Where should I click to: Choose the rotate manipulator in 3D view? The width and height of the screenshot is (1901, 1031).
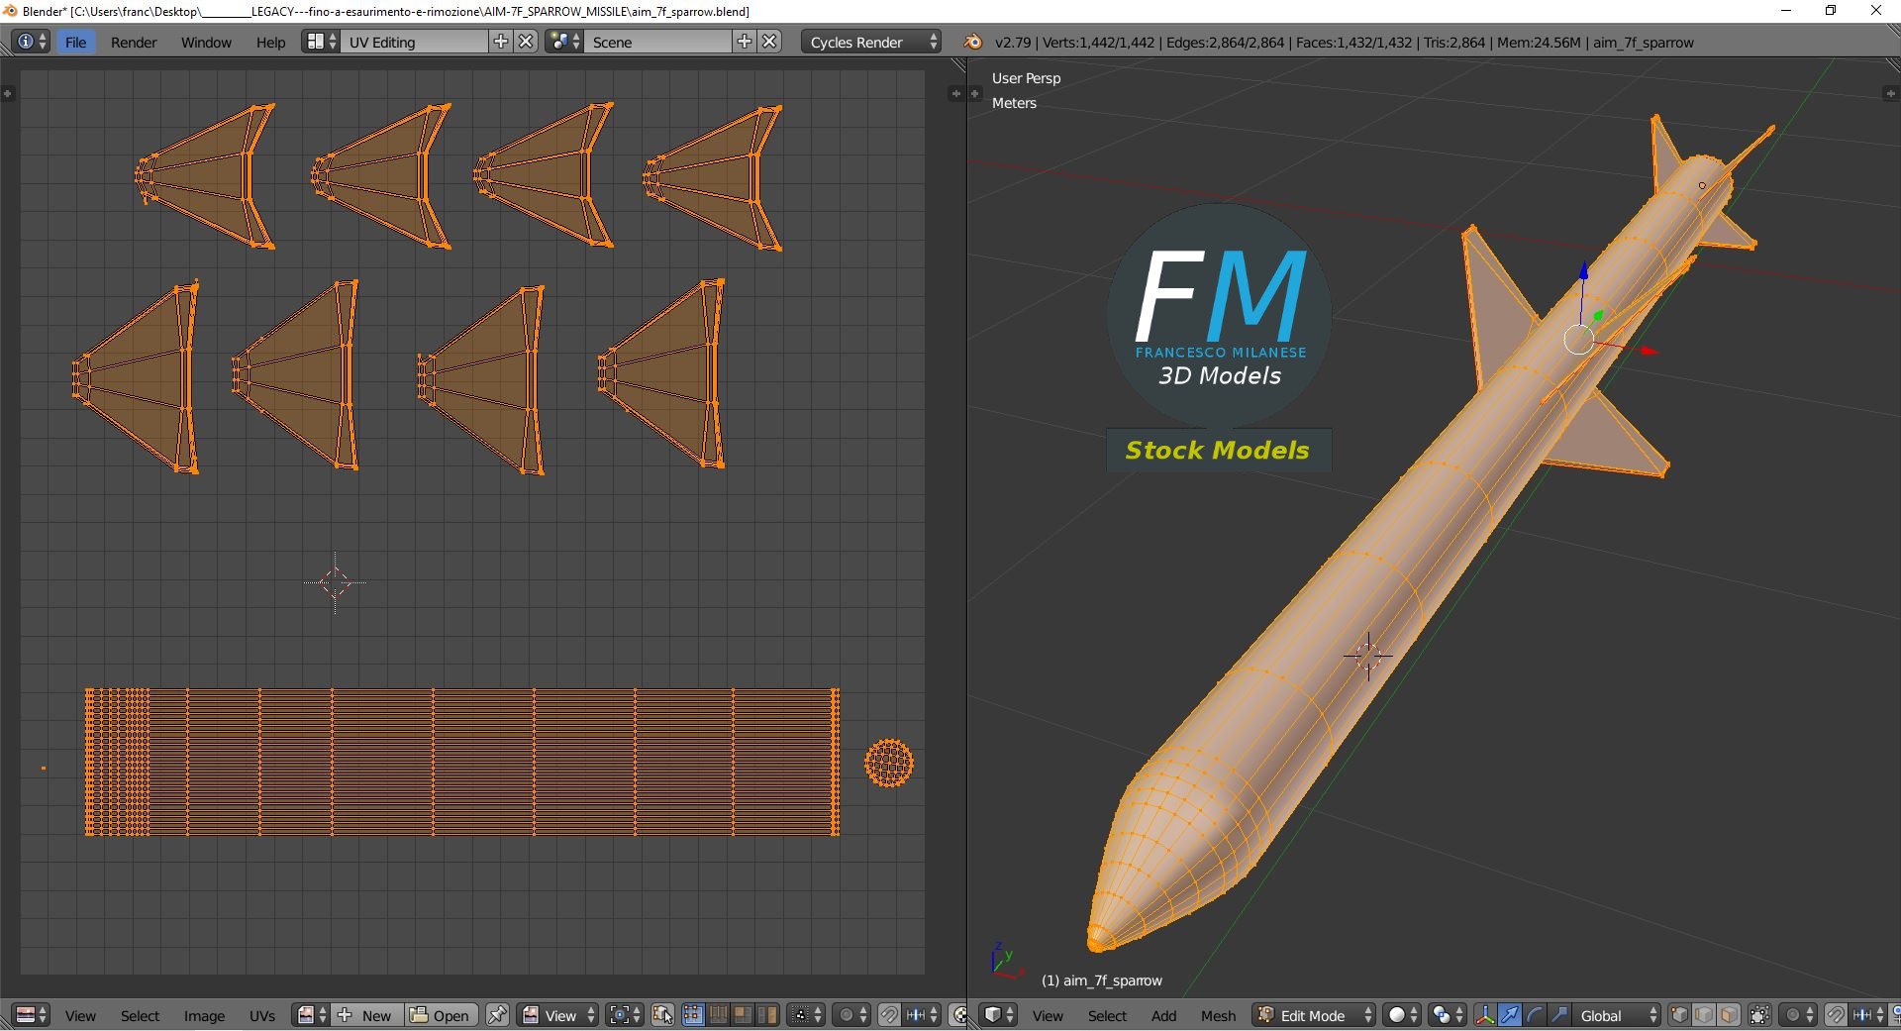1534,1015
